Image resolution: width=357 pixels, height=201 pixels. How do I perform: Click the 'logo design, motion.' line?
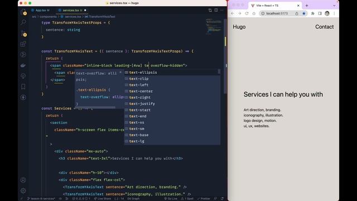(260, 121)
